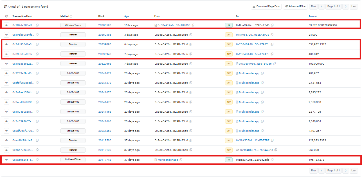This screenshot has width=362, height=177.
Task: Toggle Age column header format
Action: [x=127, y=16]
